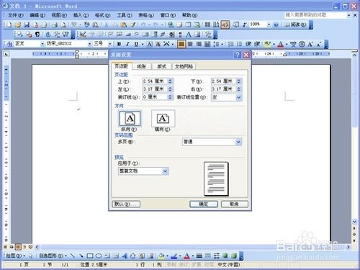Viewport: 360px width, 270px height.
Task: Expand the Draw (绘图) menu
Action: [15, 256]
